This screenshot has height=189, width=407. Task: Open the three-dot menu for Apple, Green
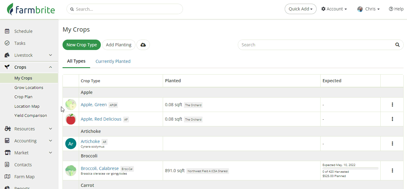[x=392, y=105]
